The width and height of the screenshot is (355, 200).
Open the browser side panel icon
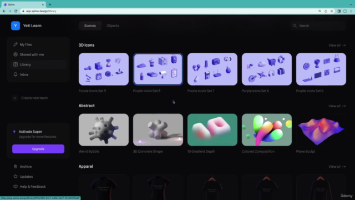(339, 11)
